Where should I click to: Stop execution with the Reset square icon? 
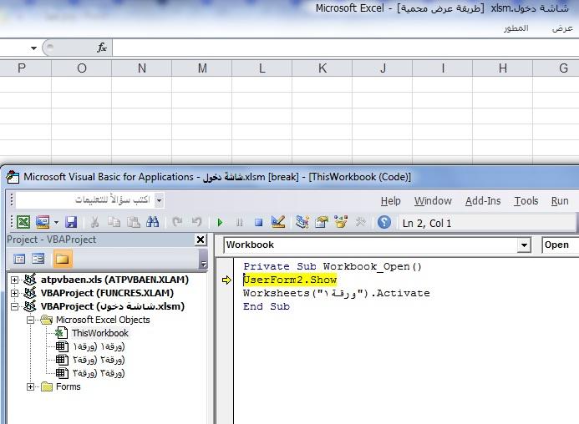[x=258, y=223]
